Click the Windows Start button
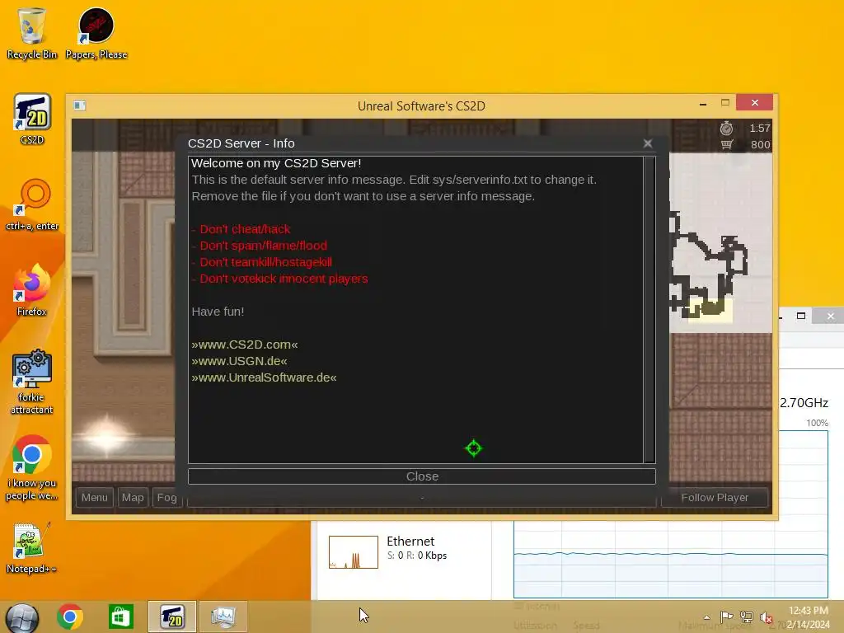844x633 pixels. click(x=22, y=618)
